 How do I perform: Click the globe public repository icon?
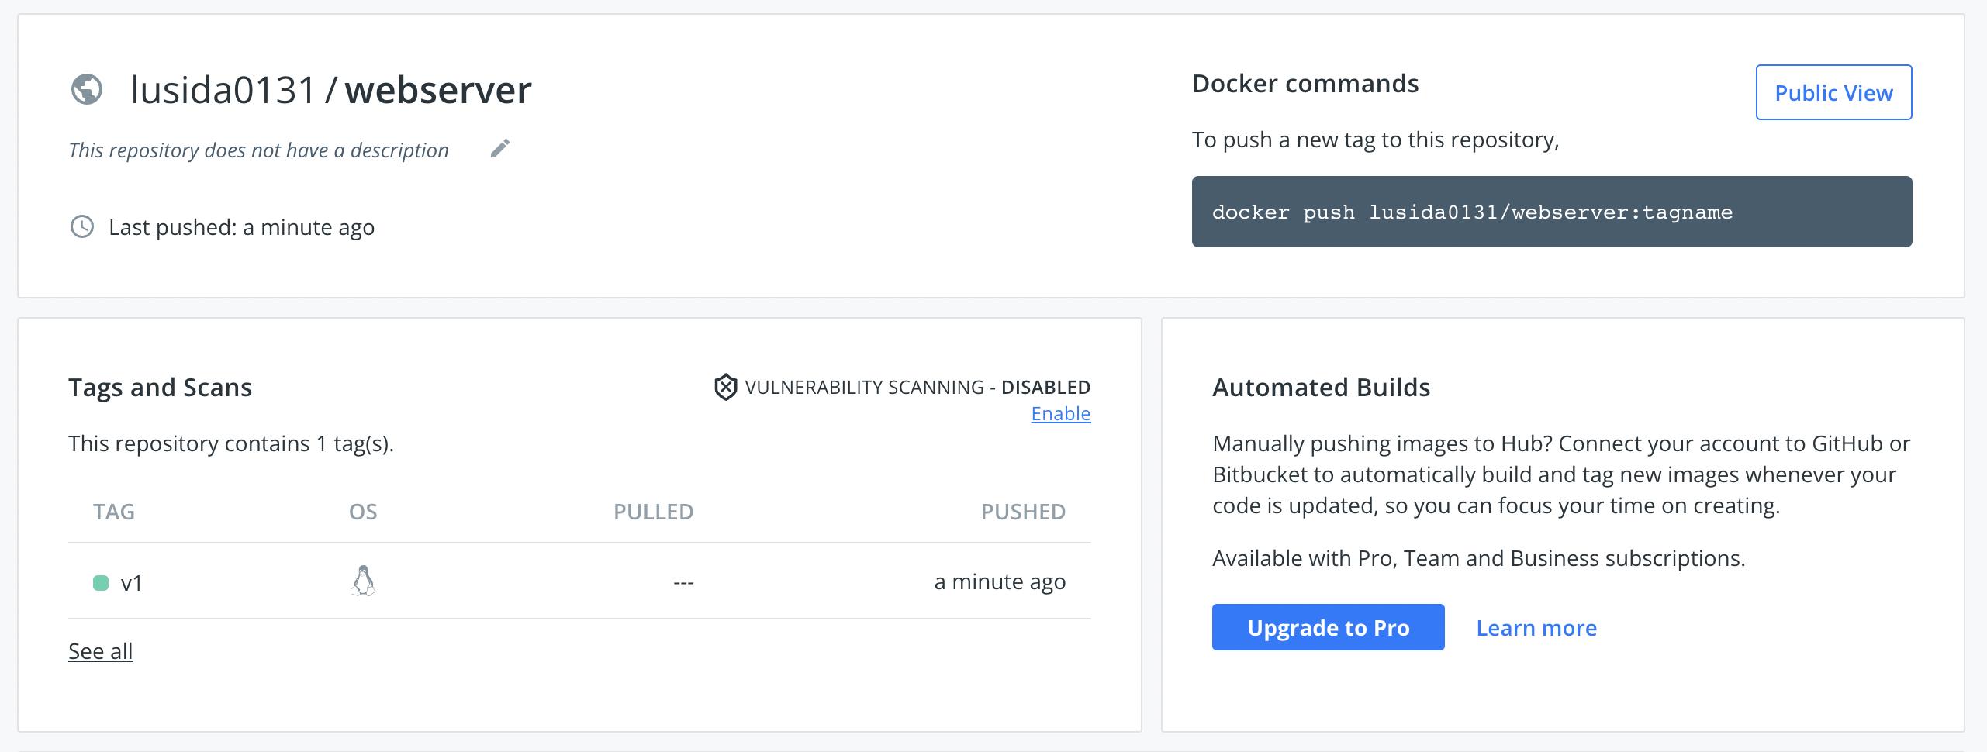coord(87,89)
